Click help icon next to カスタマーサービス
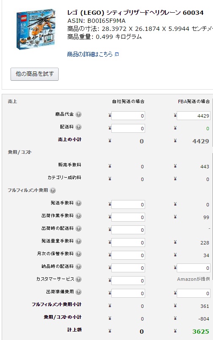Viewport: 213px width, 340px height. [78, 279]
